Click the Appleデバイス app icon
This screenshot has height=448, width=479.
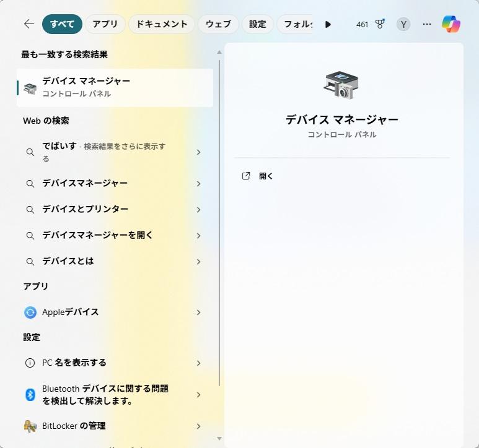(30, 312)
